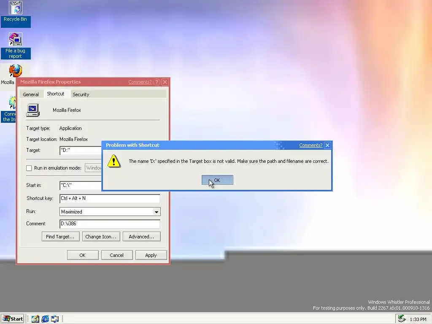Click 'Mozilla Firefox' name text in Properties
Viewport: 432px width, 324px height.
point(67,110)
